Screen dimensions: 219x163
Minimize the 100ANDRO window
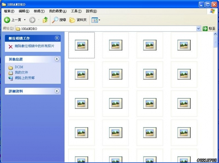pyautogui.click(x=202, y=4)
